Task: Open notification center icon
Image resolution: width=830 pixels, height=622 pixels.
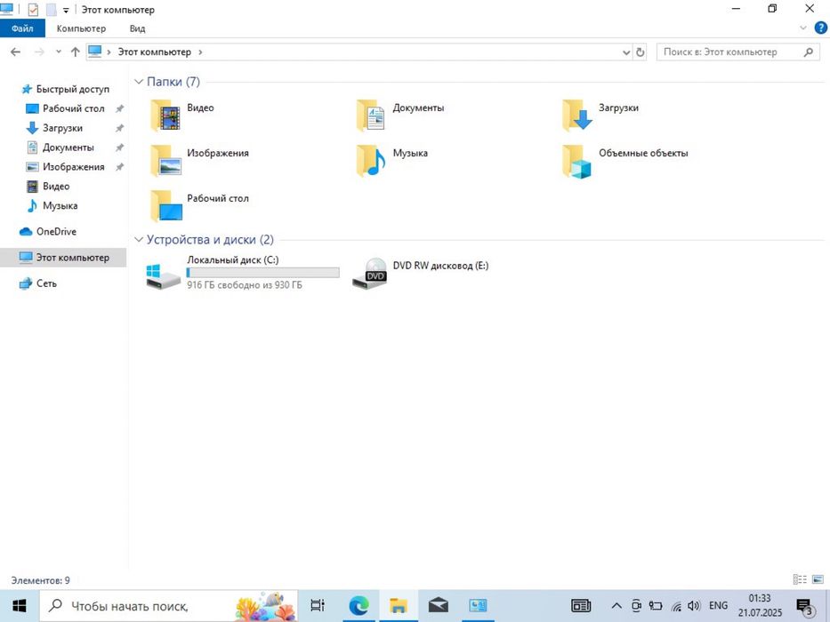Action: tap(804, 607)
